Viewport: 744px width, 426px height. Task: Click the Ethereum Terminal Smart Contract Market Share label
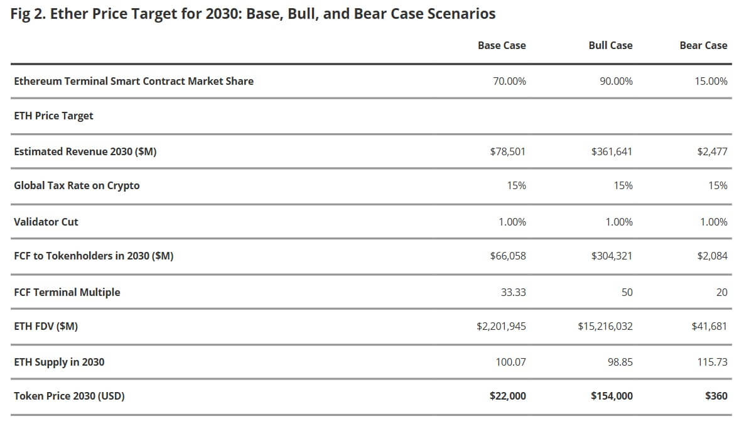tap(134, 81)
